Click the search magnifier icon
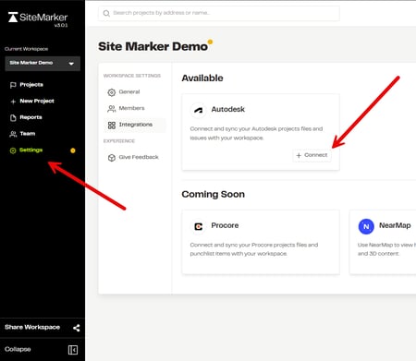This screenshot has height=361, width=416. click(106, 13)
